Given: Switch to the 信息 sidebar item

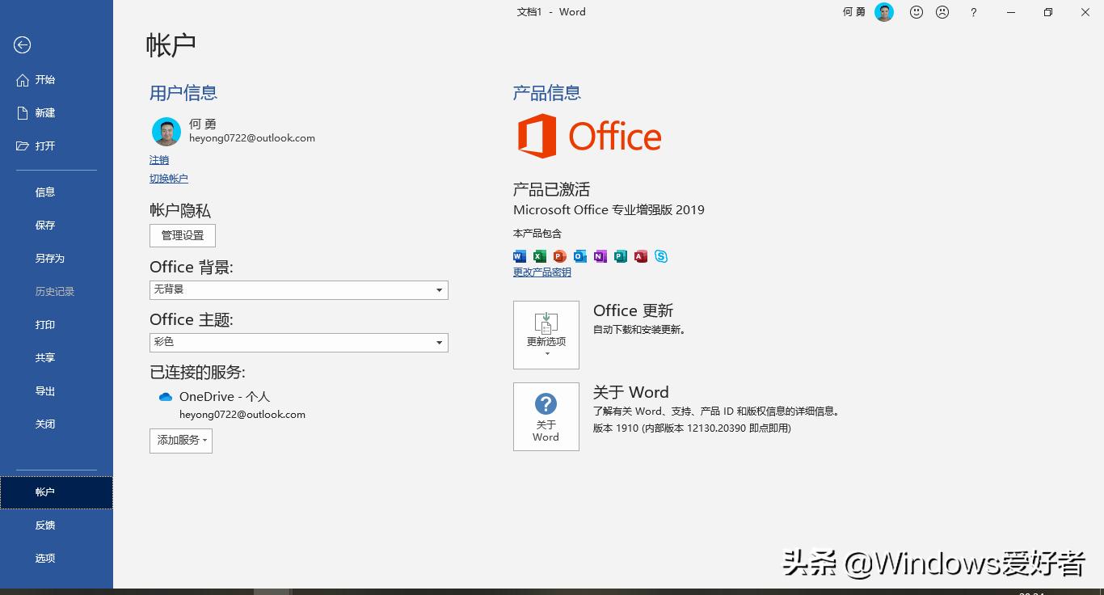Looking at the screenshot, I should (x=44, y=192).
